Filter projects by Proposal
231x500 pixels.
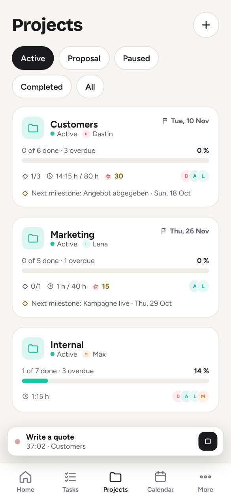tap(84, 58)
